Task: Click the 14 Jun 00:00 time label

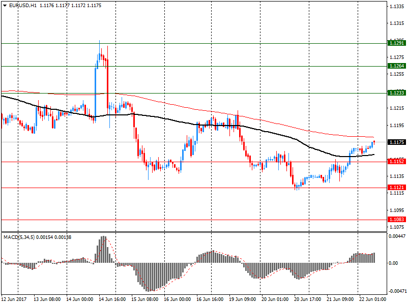Action: [79, 299]
